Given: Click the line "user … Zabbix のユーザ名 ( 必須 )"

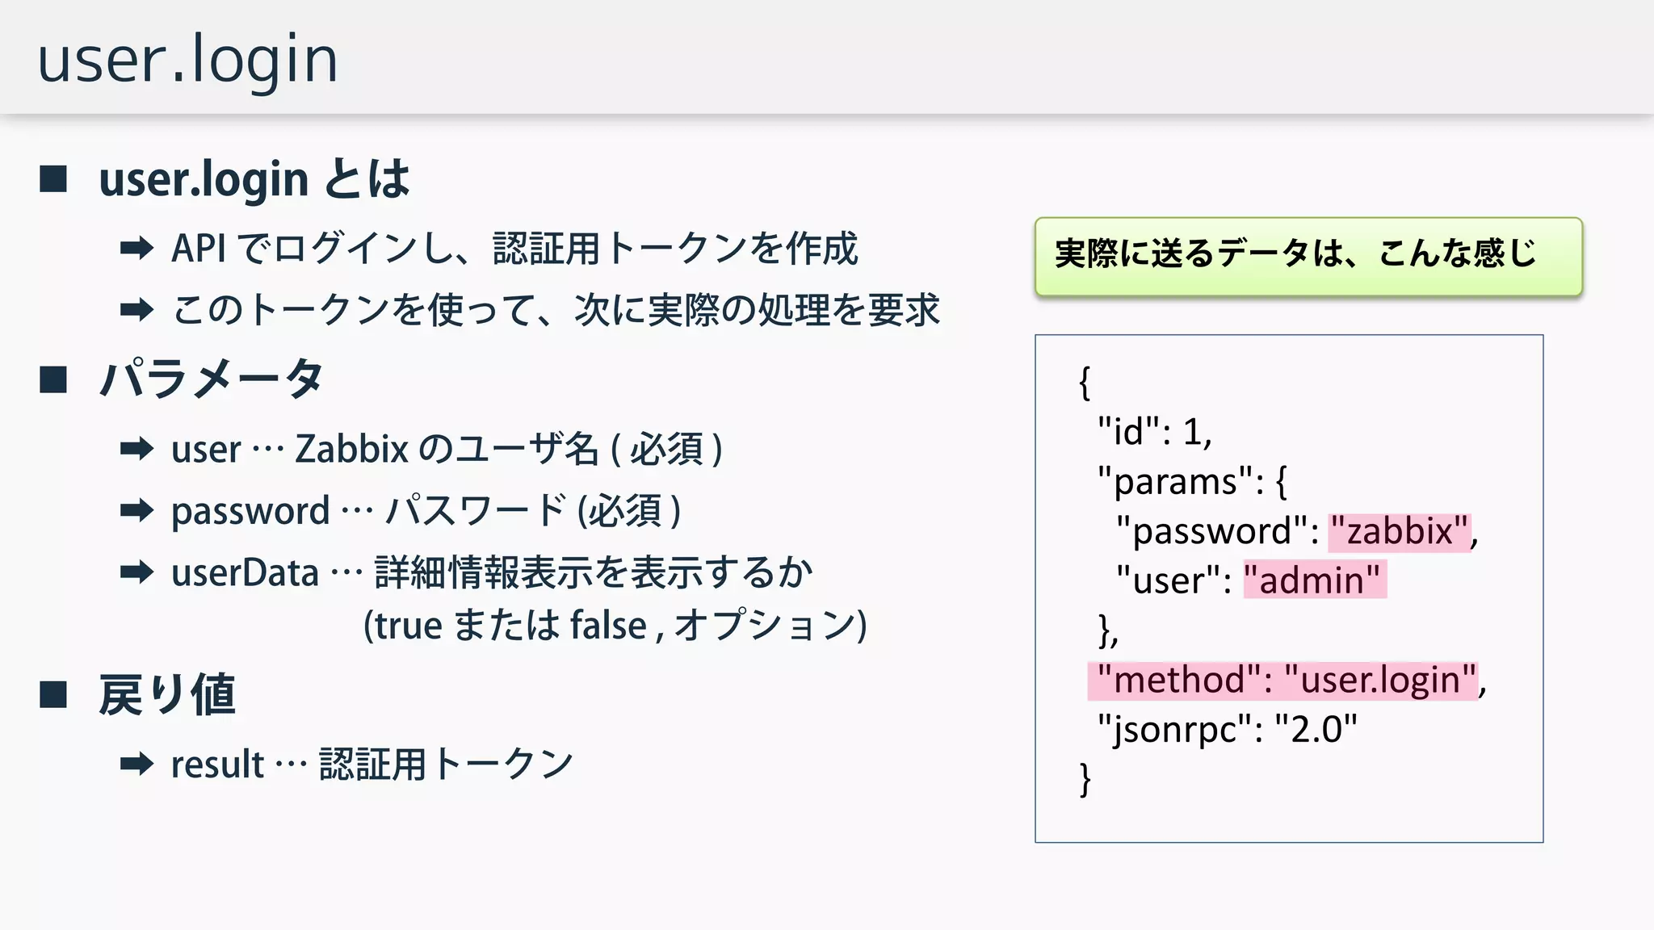Looking at the screenshot, I should 447,449.
